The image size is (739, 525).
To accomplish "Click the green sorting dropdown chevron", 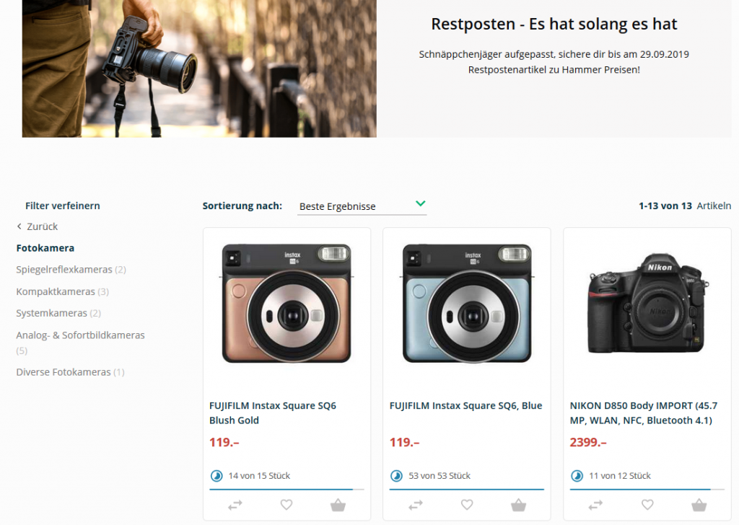I will pos(421,204).
